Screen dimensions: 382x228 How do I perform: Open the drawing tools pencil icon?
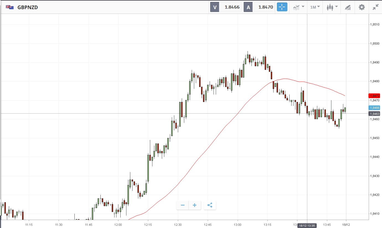(x=348, y=7)
